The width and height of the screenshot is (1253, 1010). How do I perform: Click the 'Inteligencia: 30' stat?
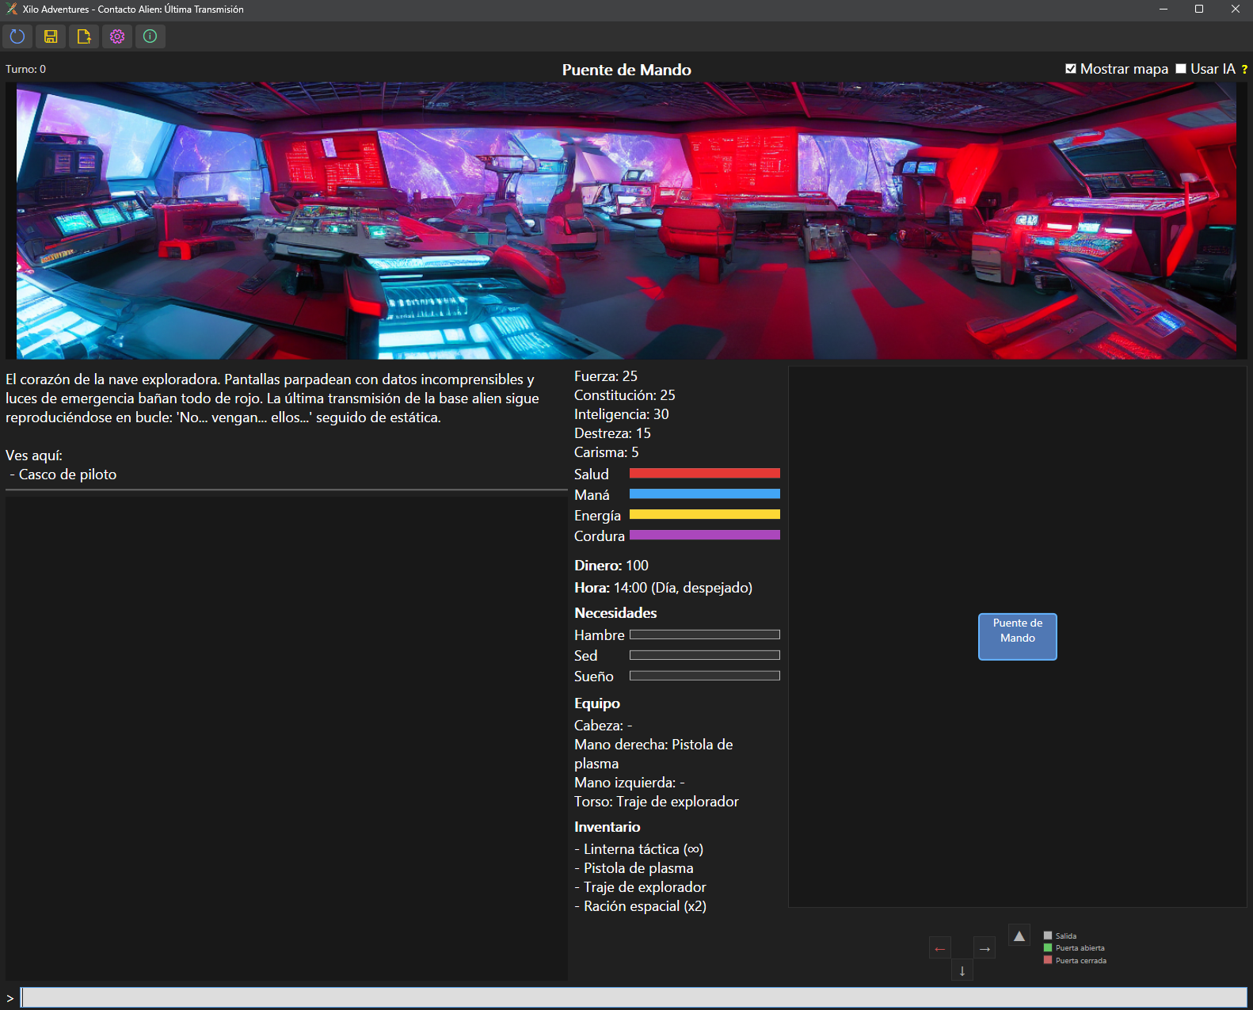tap(622, 414)
